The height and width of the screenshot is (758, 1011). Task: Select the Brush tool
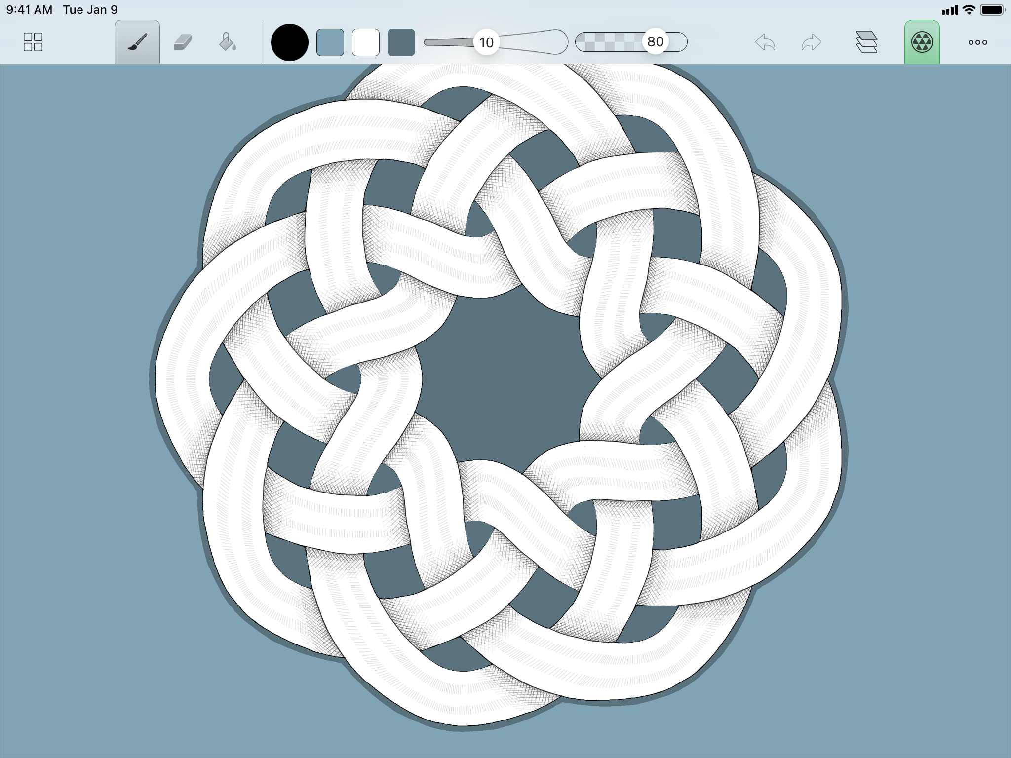[x=137, y=42]
